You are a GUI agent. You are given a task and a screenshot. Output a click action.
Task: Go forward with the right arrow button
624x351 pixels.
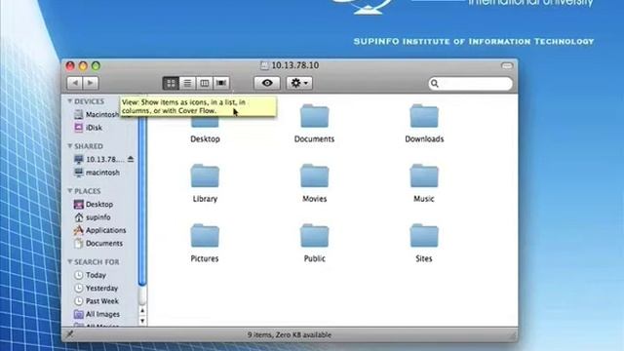coord(91,83)
